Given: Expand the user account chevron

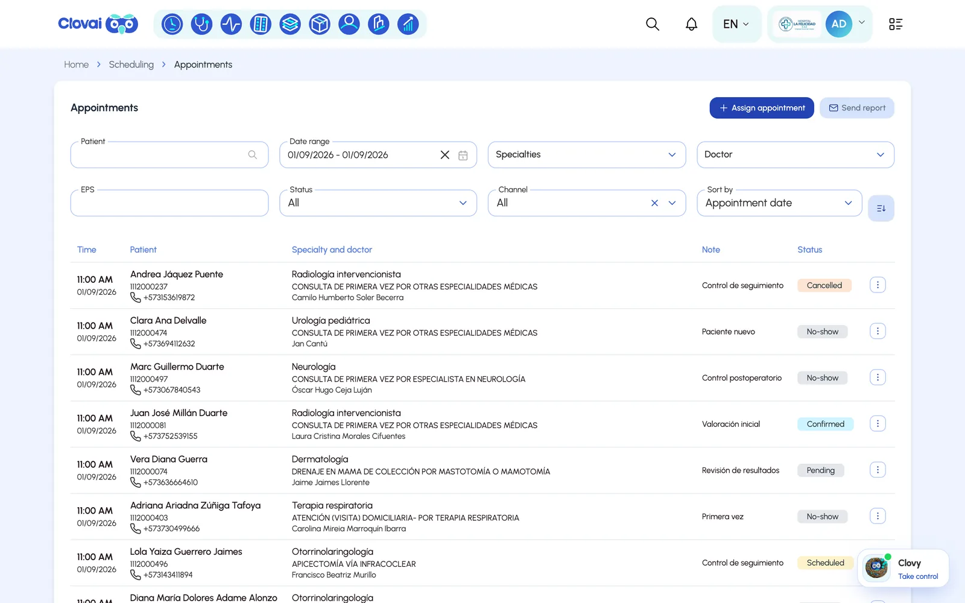Looking at the screenshot, I should (862, 22).
